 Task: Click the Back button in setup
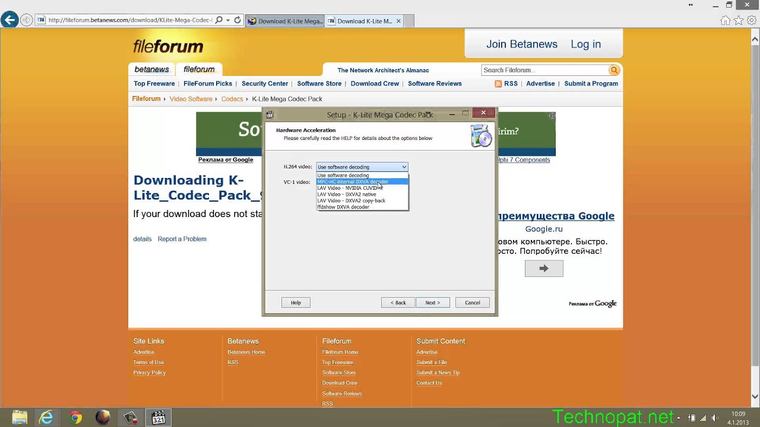[x=398, y=302]
